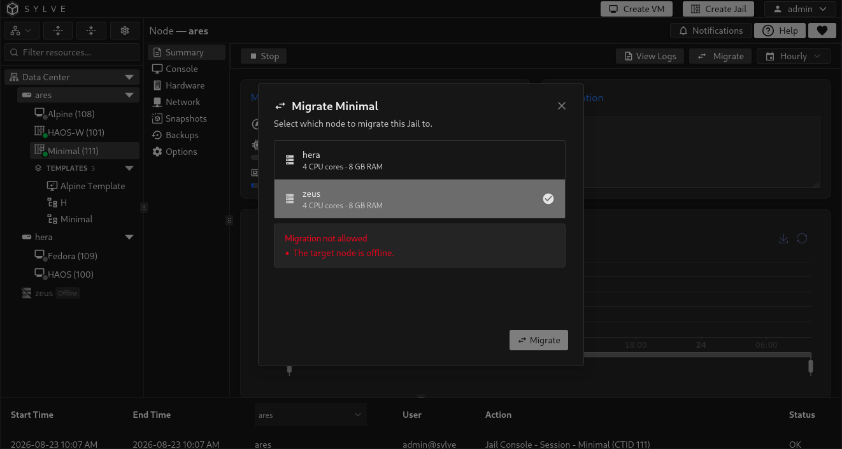
Task: Focus the Filter resources search field
Action: point(72,52)
